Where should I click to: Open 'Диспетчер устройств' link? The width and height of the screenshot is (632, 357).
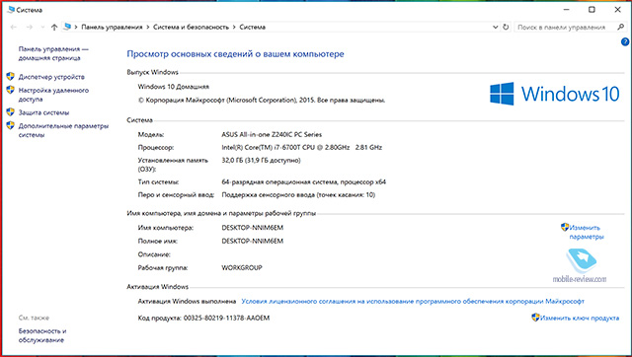click(x=51, y=77)
